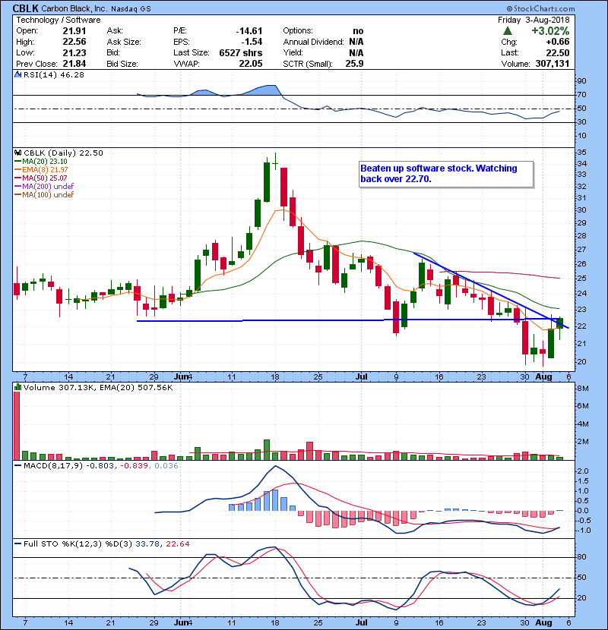Click the Technology / Software sector label
The image size is (608, 630).
tap(59, 20)
